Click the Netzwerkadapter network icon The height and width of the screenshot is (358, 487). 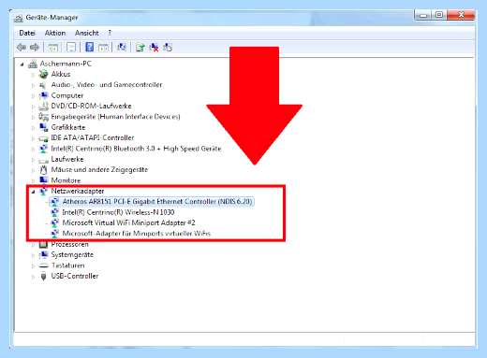click(43, 191)
